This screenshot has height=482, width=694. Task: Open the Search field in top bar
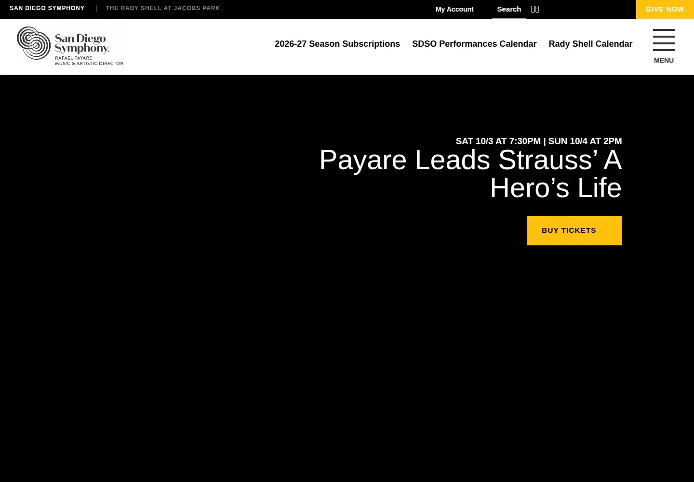pyautogui.click(x=509, y=9)
